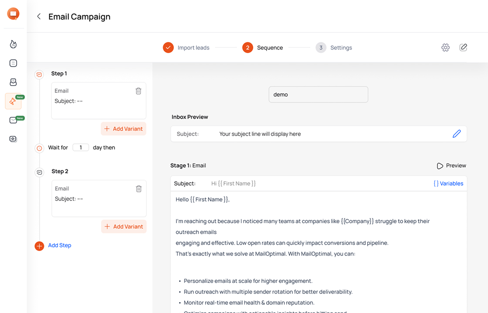Click the back arrow beside Email Campaign
488x313 pixels.
click(x=38, y=16)
